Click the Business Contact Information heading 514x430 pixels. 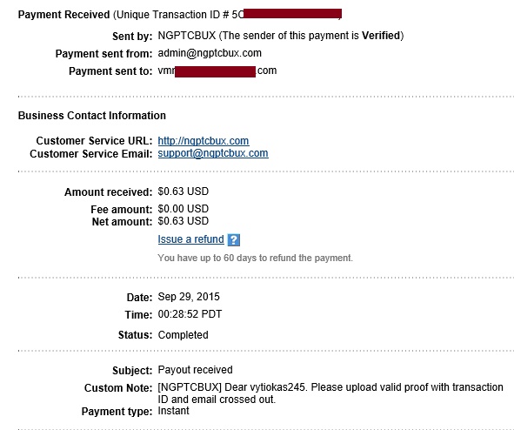click(92, 116)
